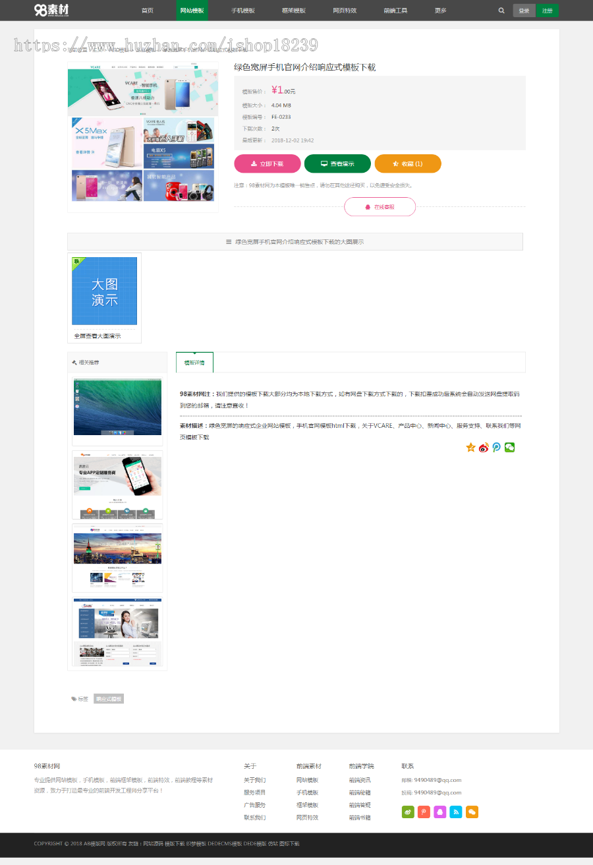The height and width of the screenshot is (865, 593).
Task: Share to Weibo under template description
Action: pos(484,448)
